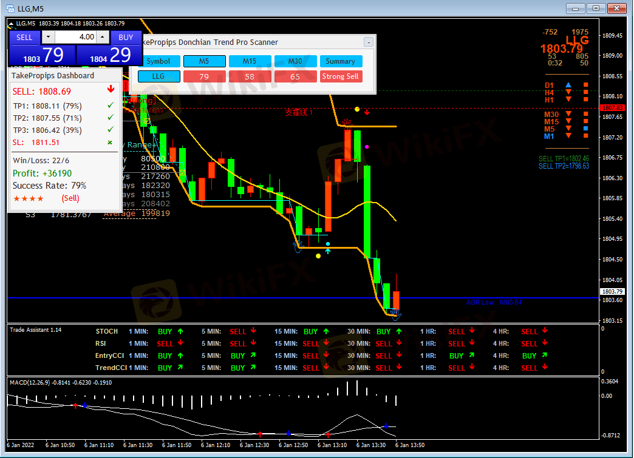Click the green checkmark next to TP1
This screenshot has width=634, height=458.
[110, 106]
